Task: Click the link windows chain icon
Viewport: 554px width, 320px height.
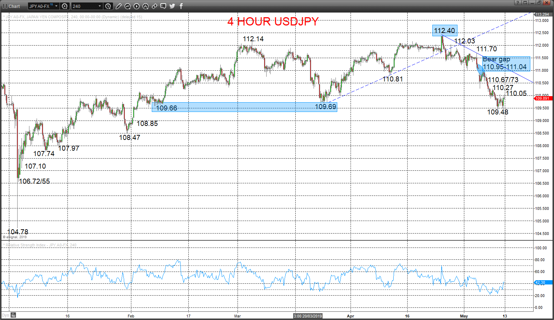Action: click(x=154, y=6)
